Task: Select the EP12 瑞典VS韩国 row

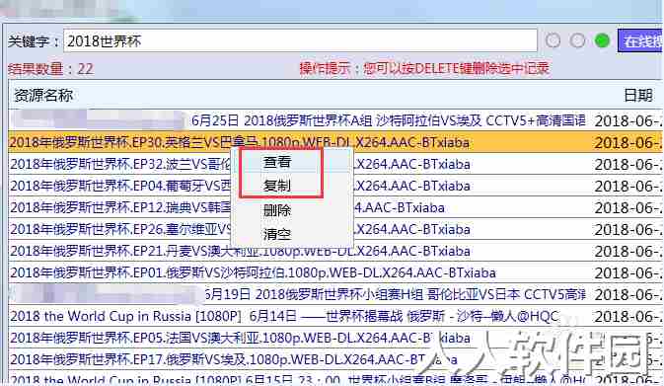Action: (335, 207)
